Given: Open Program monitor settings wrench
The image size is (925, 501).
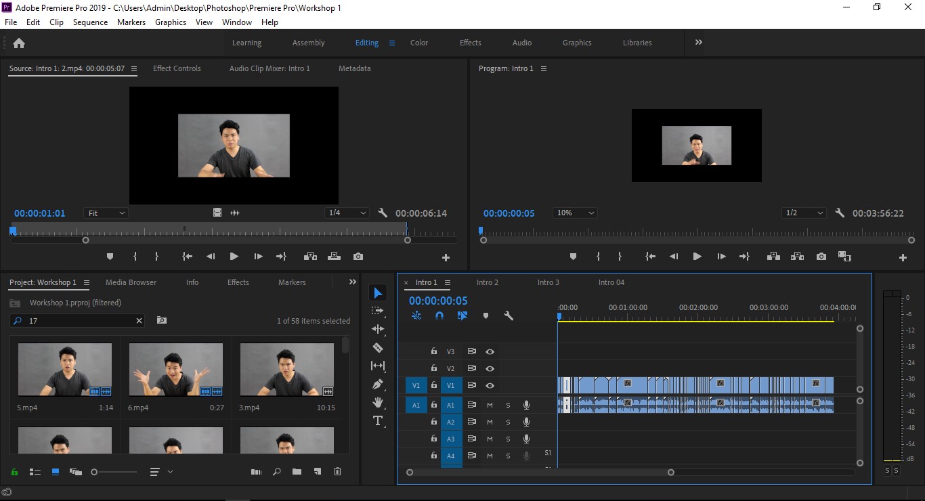Looking at the screenshot, I should pyautogui.click(x=840, y=213).
